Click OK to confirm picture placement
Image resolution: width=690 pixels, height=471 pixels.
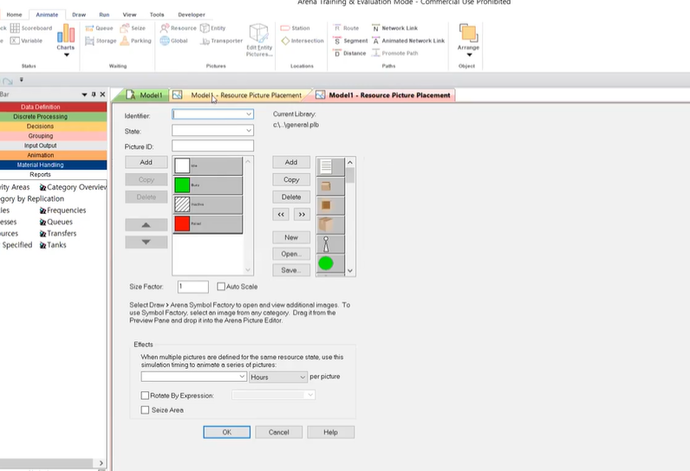(x=226, y=432)
